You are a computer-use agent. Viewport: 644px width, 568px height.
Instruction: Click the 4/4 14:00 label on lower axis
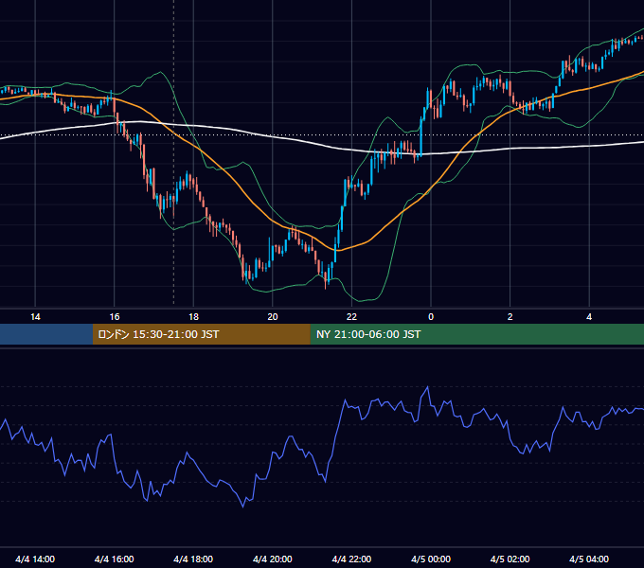click(35, 559)
